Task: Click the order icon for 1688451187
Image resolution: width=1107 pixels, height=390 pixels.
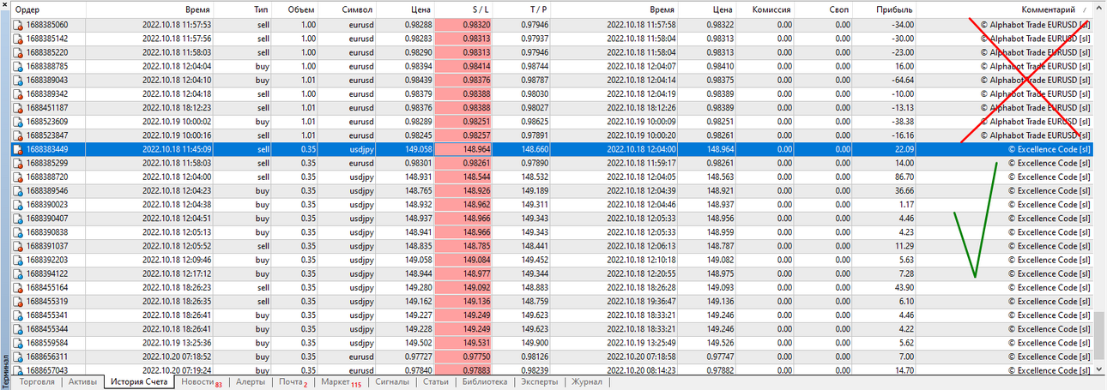Action: pyautogui.click(x=19, y=107)
